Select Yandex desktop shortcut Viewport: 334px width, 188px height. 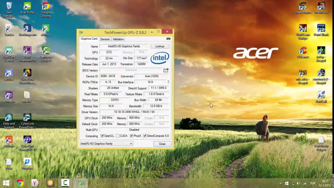pyautogui.click(x=9, y=30)
